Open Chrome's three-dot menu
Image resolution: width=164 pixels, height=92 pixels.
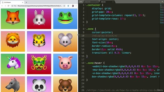(76, 6)
